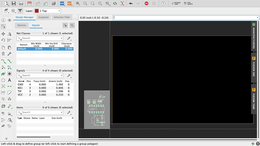Click select-in-editor button beside Signals tab
Screen dimensions: 260x146
tap(65, 25)
